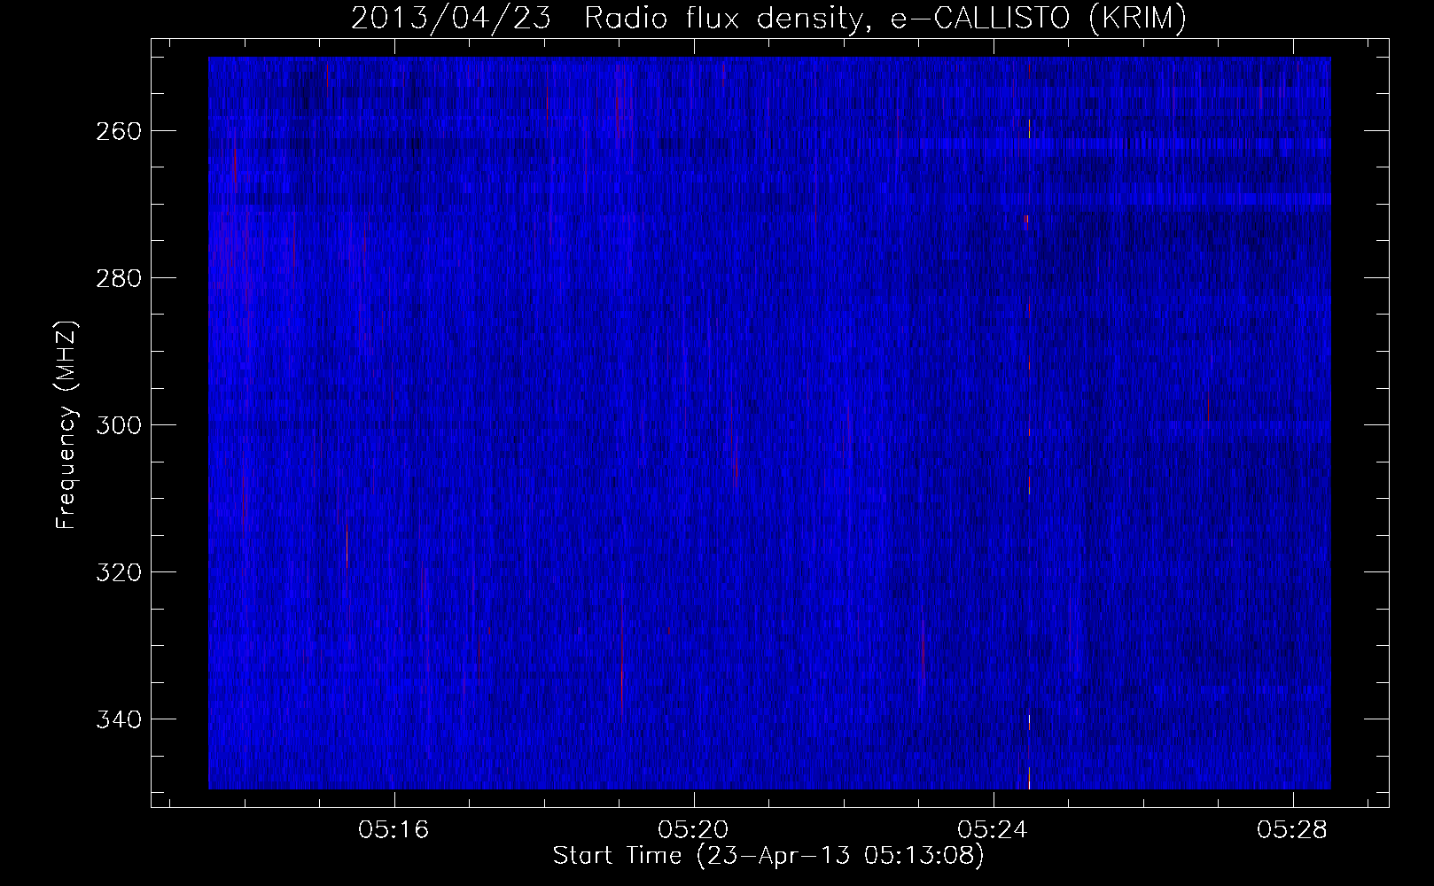The height and width of the screenshot is (886, 1434).
Task: Click the 05:28 time tick label
Action: click(x=1294, y=830)
